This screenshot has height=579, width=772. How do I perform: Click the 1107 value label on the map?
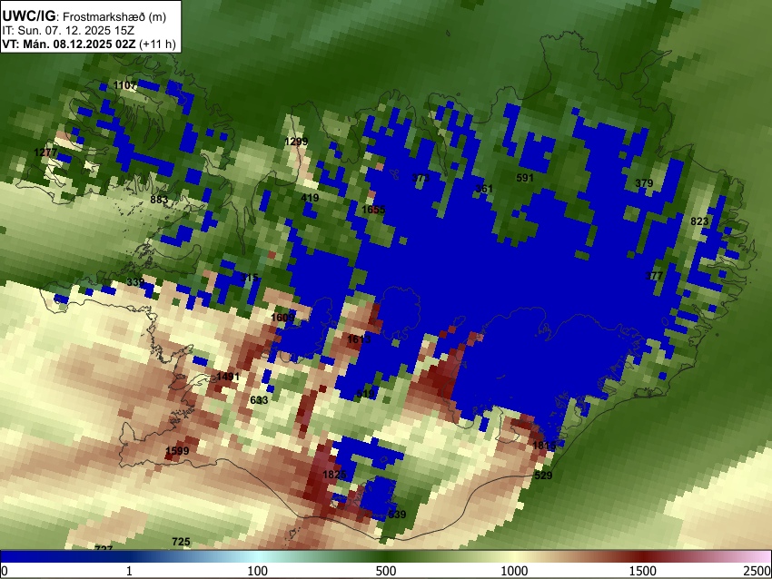point(125,85)
